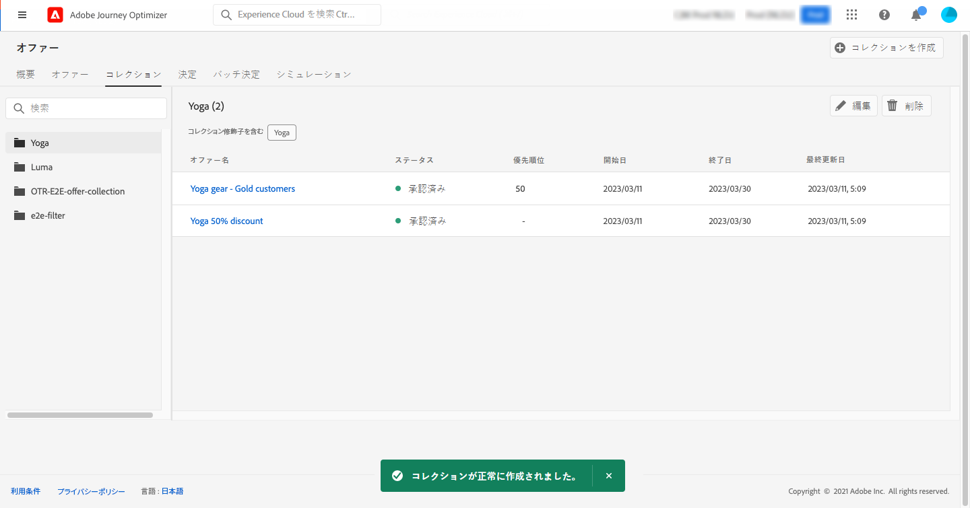Click the Adobe logo icon

(x=55, y=15)
